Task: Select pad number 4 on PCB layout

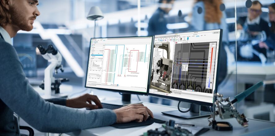Action: coord(207,91)
